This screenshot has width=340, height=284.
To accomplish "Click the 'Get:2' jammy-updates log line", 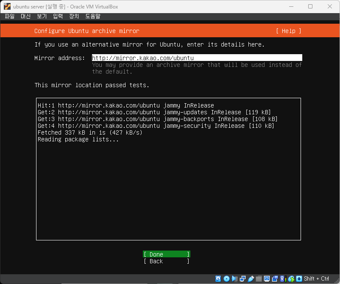I will (154, 112).
